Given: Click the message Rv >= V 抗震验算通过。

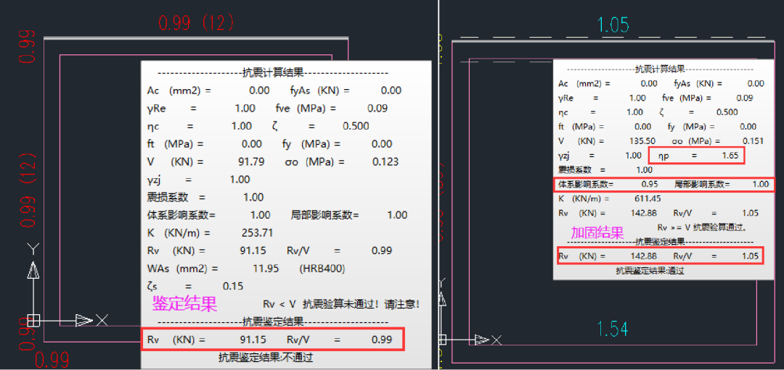Looking at the screenshot, I should pos(702,227).
